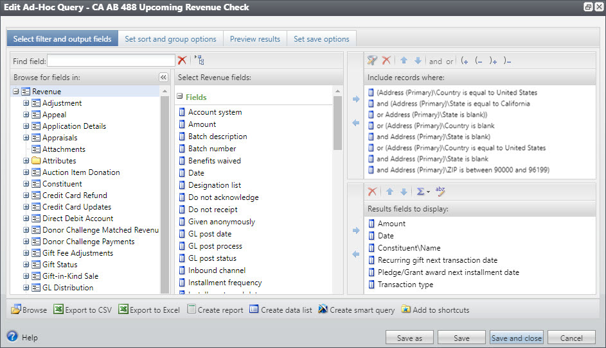Move results field down
Image resolution: width=606 pixels, height=348 pixels.
404,192
